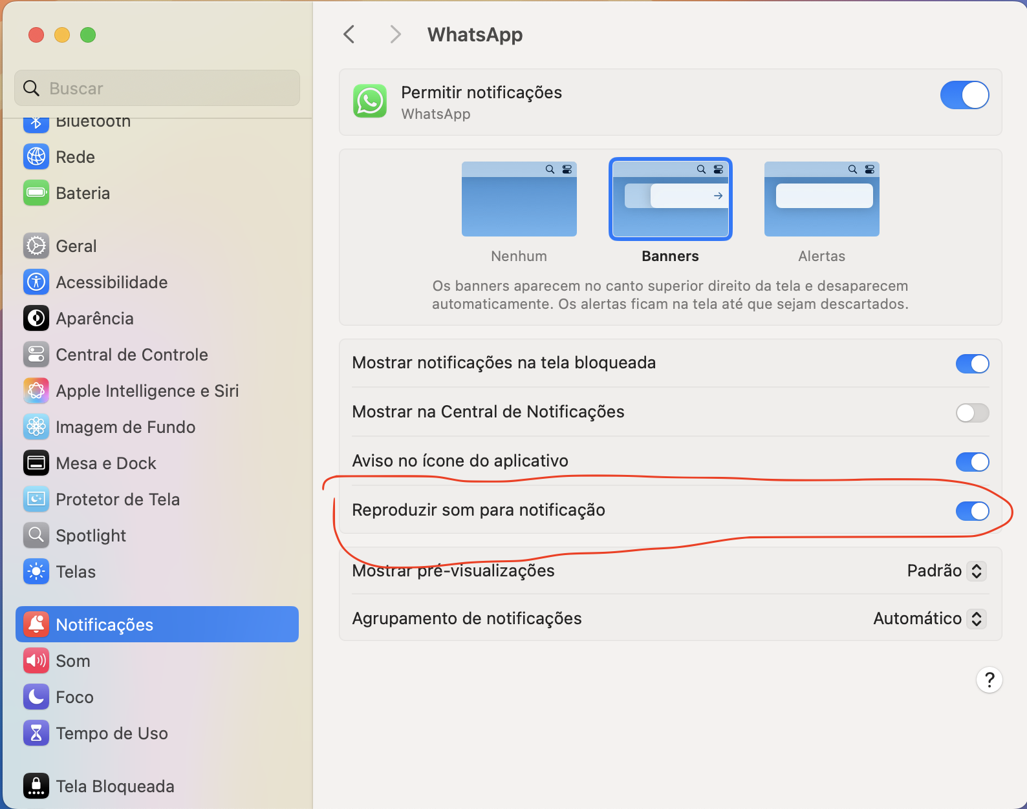Select the Banners alert style thumbnail

coord(671,199)
